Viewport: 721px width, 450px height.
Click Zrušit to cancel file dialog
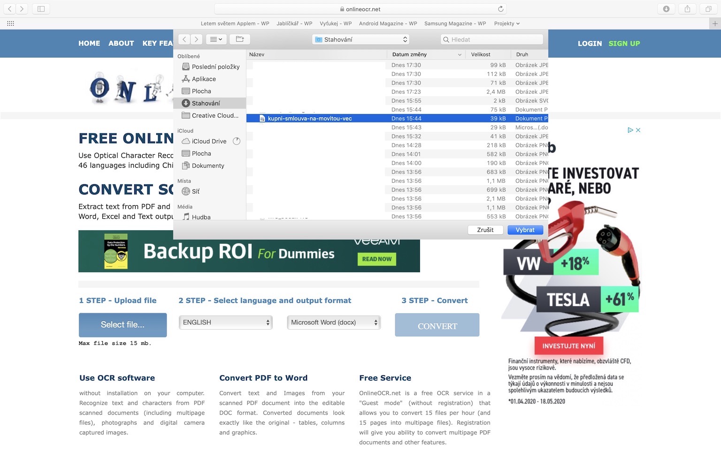click(x=485, y=230)
